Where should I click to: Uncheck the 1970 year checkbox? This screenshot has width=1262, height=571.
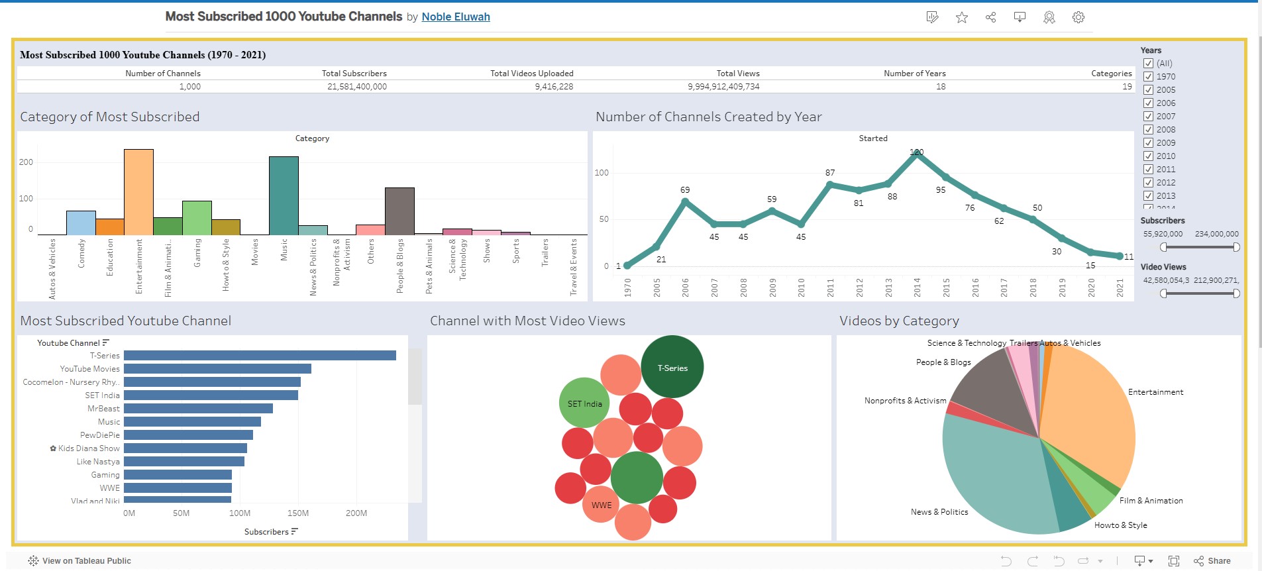tap(1149, 77)
